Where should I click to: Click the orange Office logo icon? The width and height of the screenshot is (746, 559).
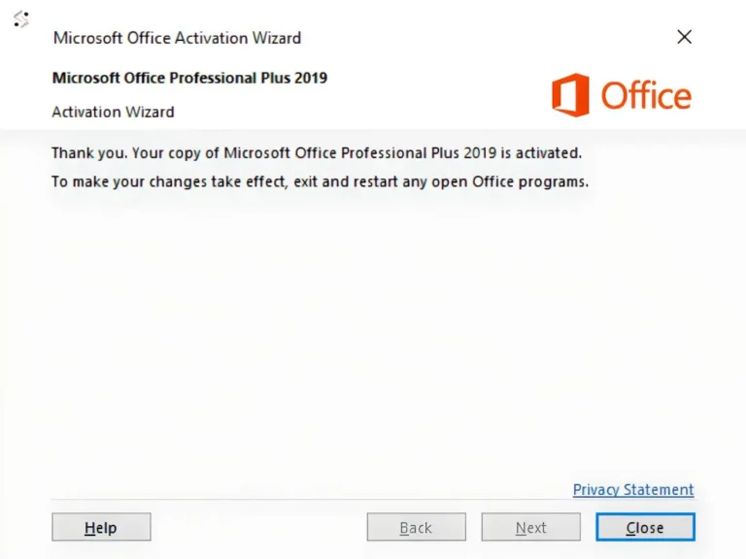[x=570, y=96]
